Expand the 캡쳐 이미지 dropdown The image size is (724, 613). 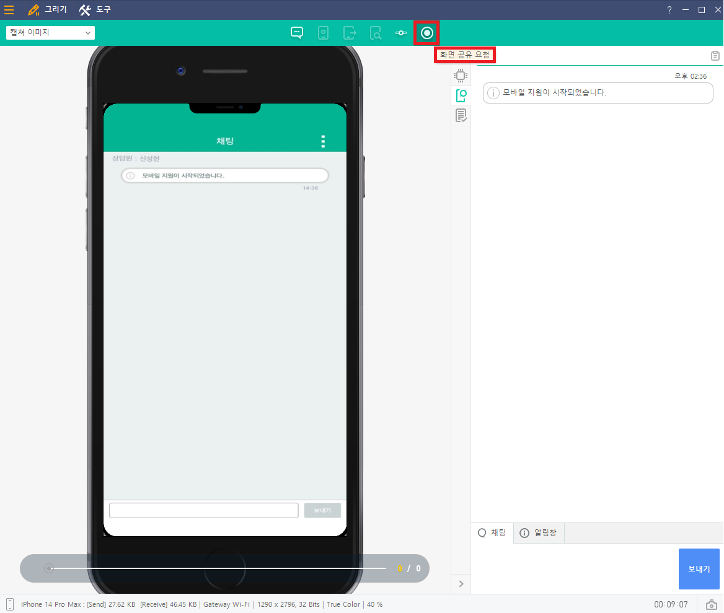coord(50,32)
